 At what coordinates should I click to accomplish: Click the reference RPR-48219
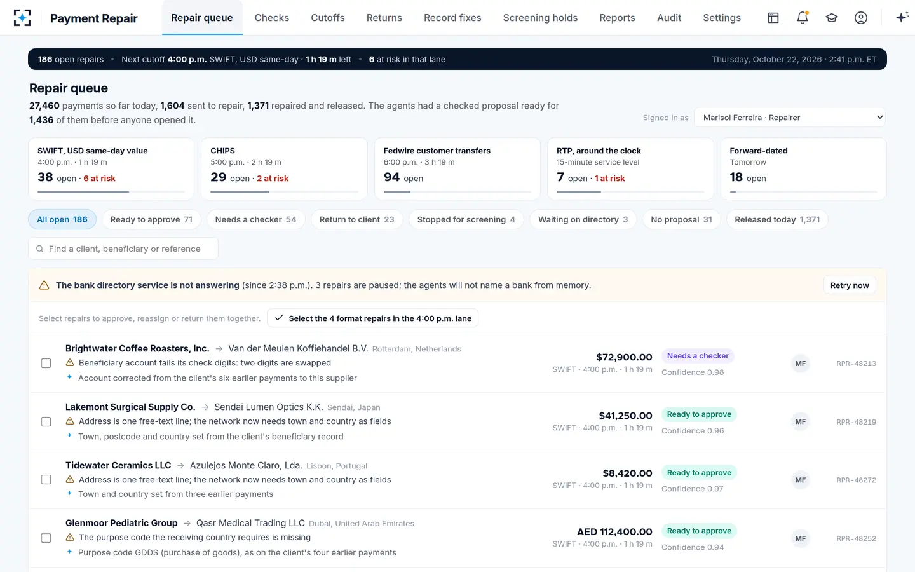click(x=856, y=422)
